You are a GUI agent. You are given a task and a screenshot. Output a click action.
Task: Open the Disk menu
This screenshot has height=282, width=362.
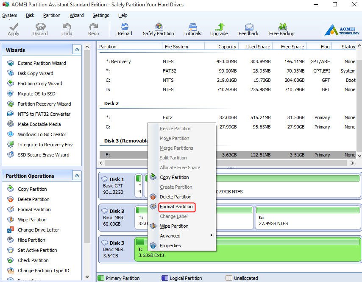click(x=30, y=15)
